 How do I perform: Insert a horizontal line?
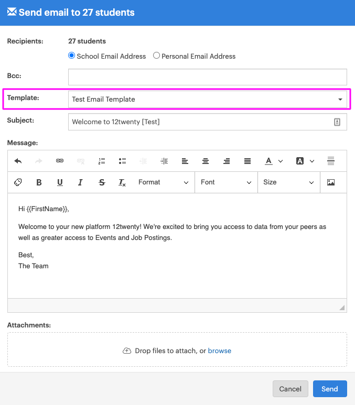tap(331, 161)
